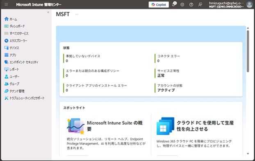This screenshot has width=255, height=161.
Task: Open the notifications bell icon
Action: pyautogui.click(x=174, y=5)
